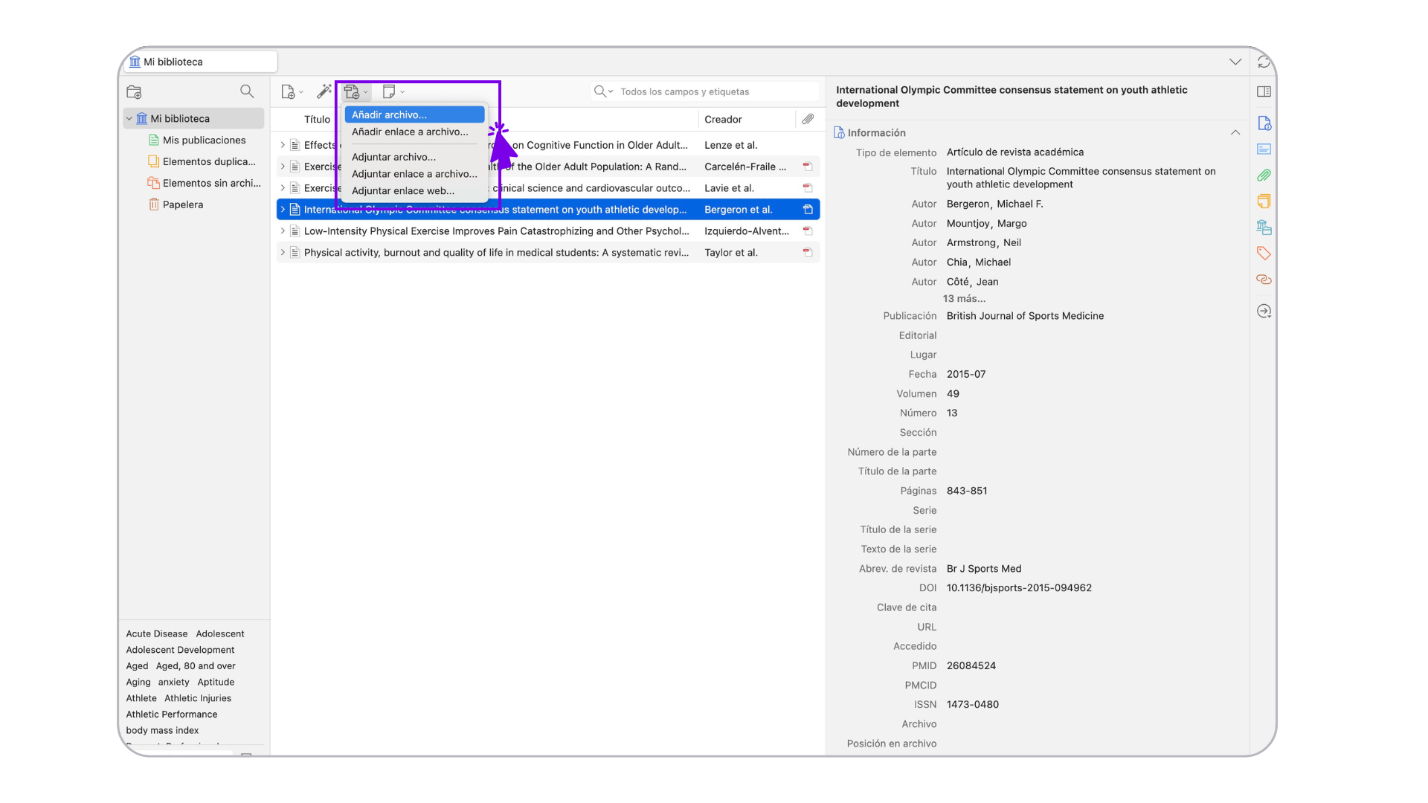Open the new item dropdown arrow
The image size is (1428, 803).
click(x=301, y=92)
